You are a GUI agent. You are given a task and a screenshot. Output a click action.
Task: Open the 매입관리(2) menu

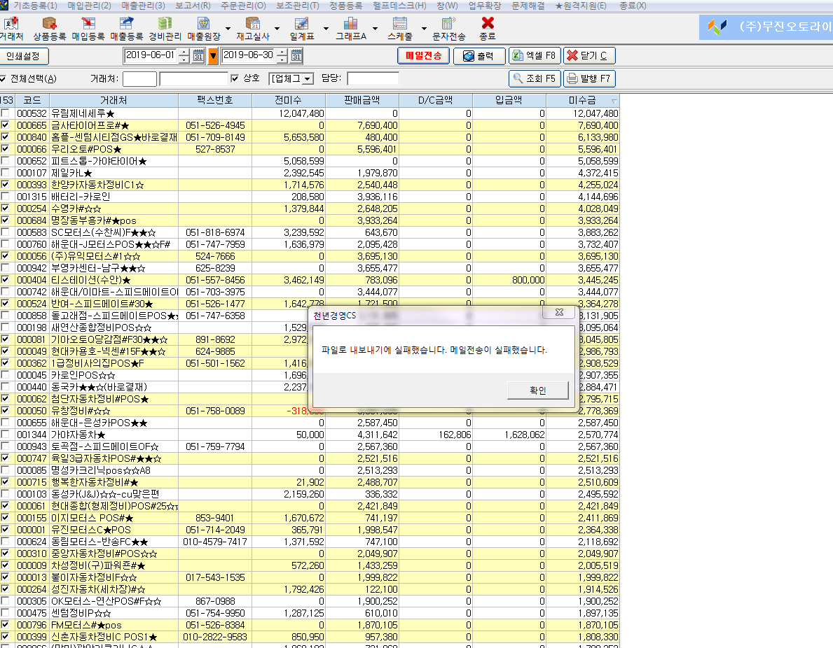89,6
